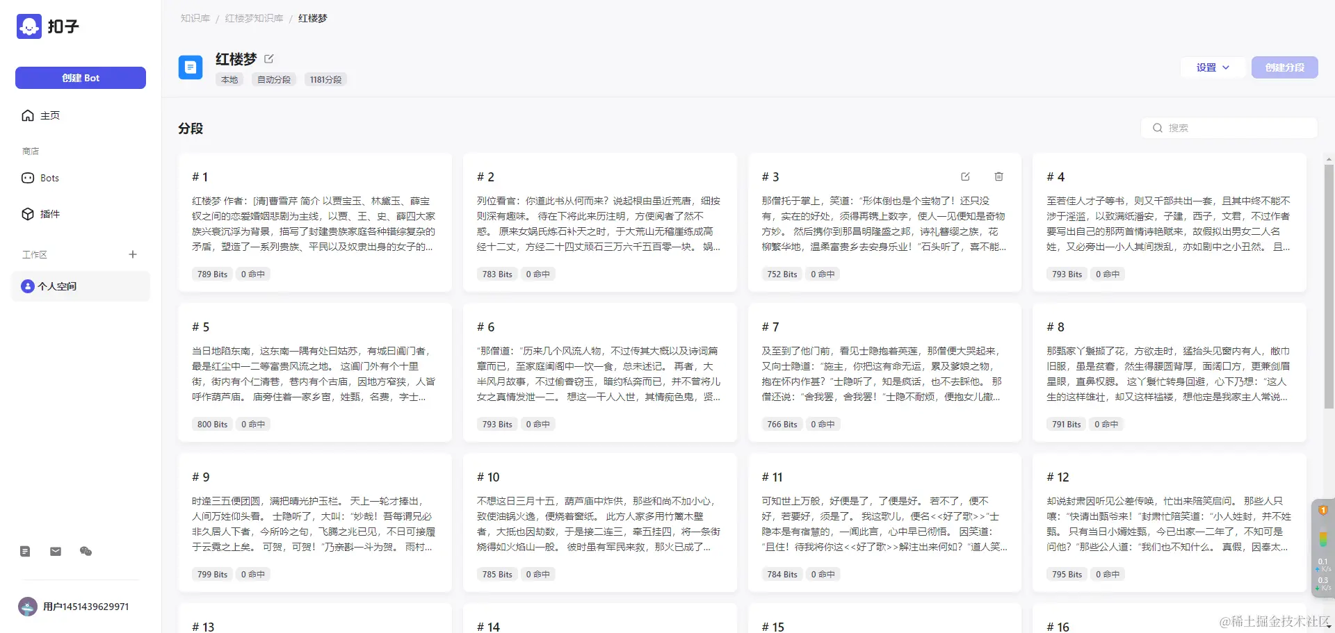The height and width of the screenshot is (633, 1335).
Task: Click the 799 Bits label
Action: pos(212,575)
